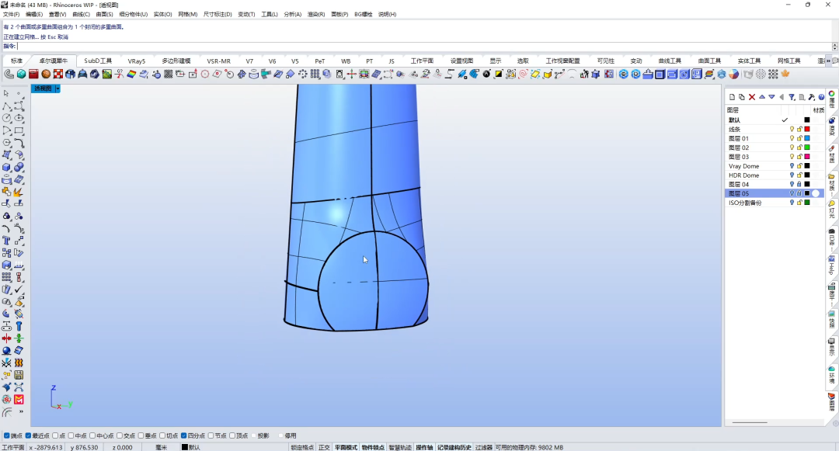The height and width of the screenshot is (451, 839).
Task: Switch to the VRay5 toolbar tab
Action: pyautogui.click(x=137, y=61)
